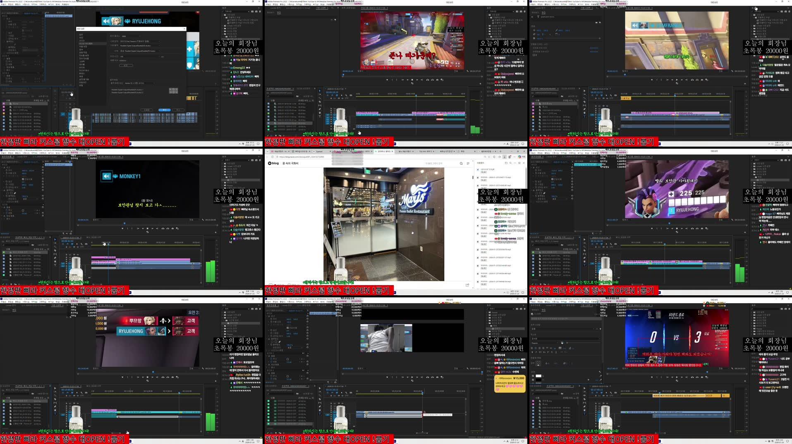Switch to the Typecast browser tab
This screenshot has height=444, width=792.
click(319, 151)
